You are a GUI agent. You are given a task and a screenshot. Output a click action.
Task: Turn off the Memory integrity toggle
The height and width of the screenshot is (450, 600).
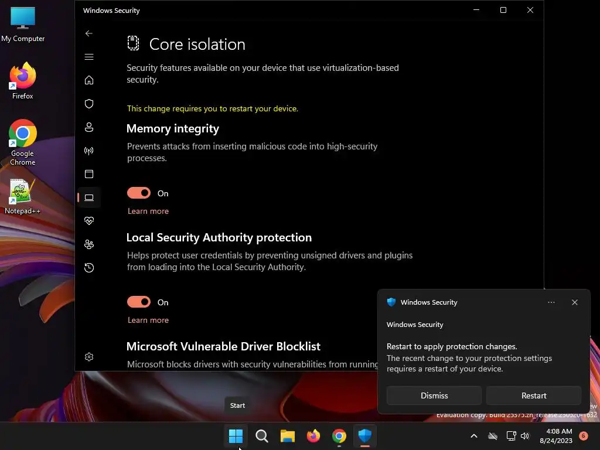point(139,193)
